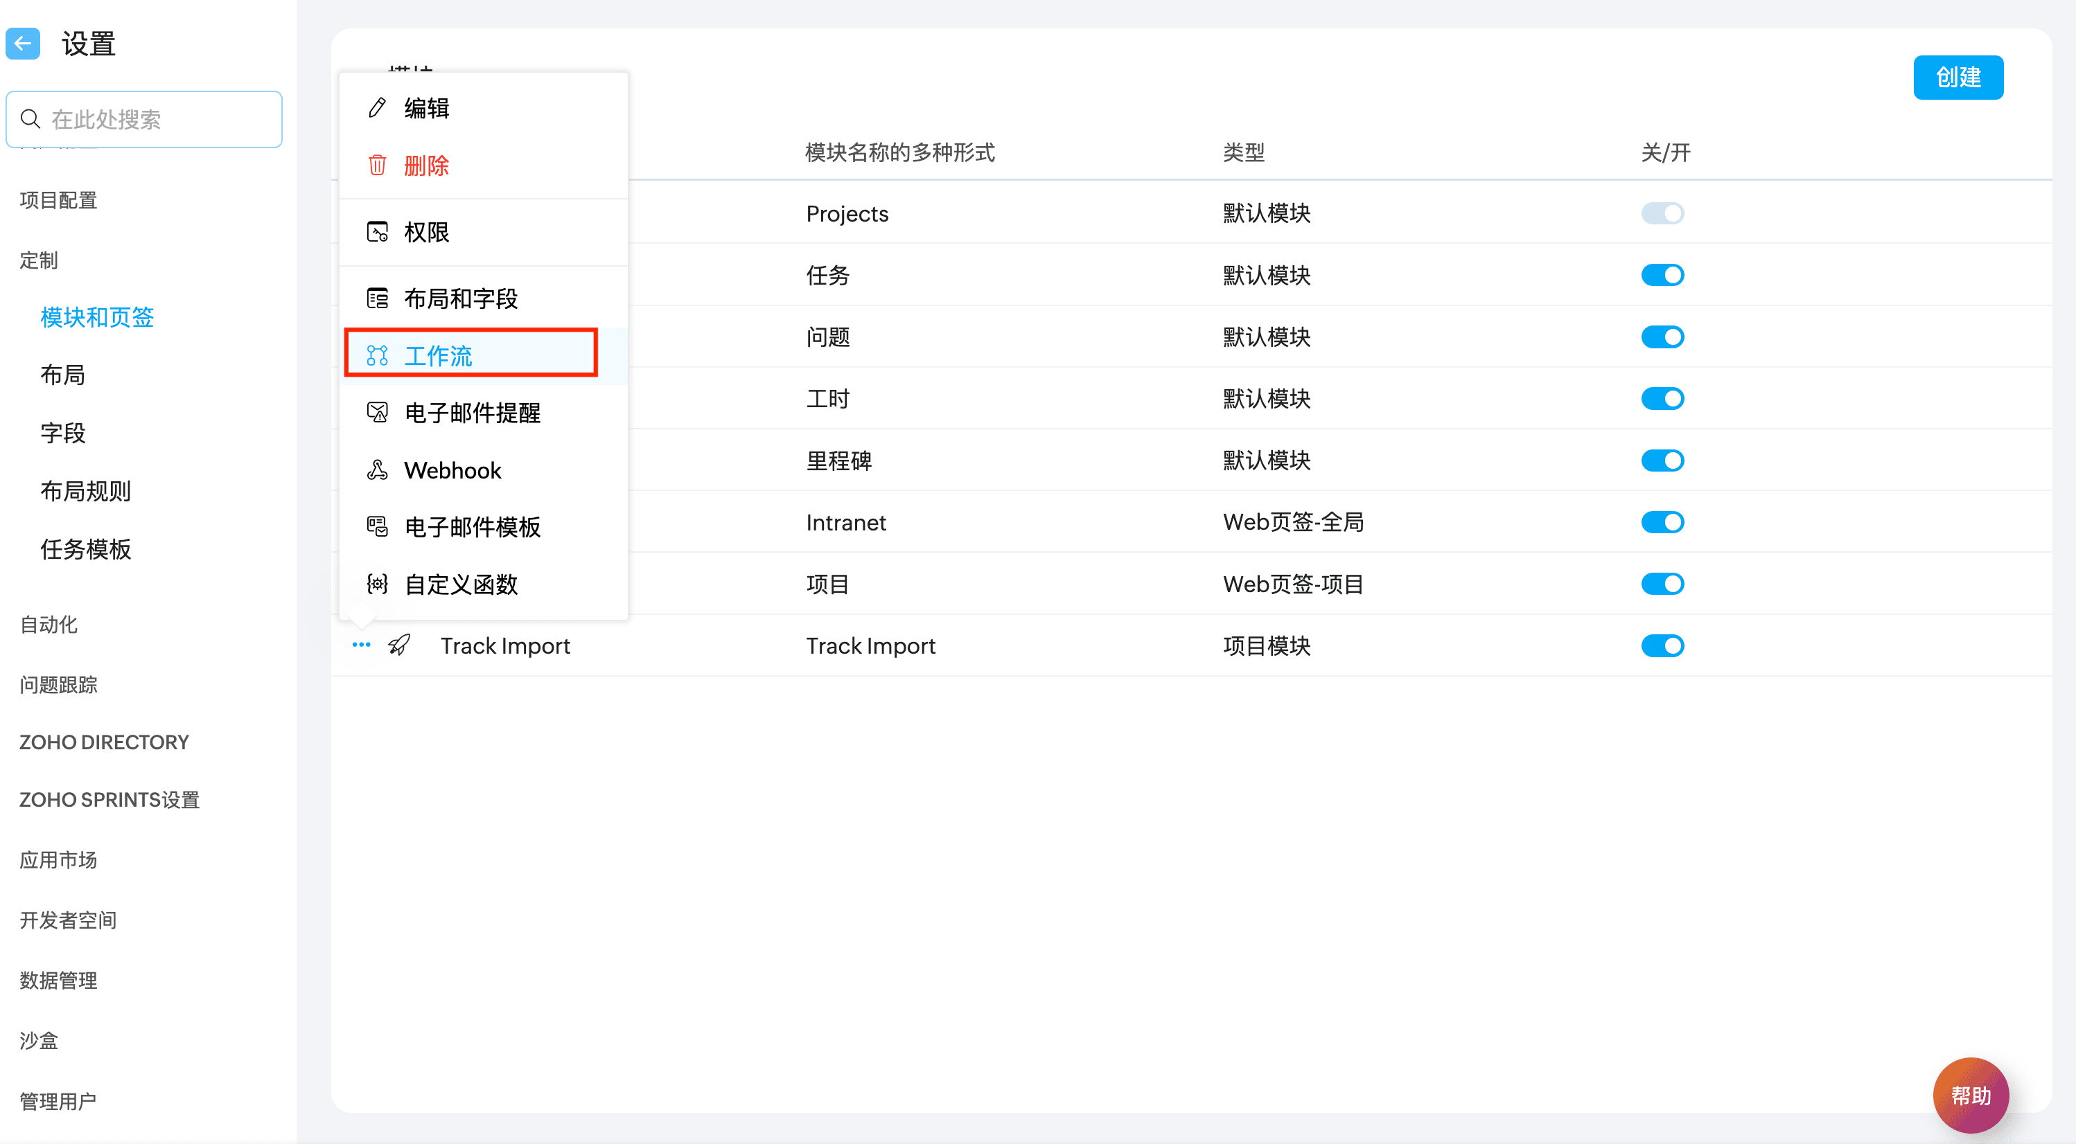Disable the Intranet web tab switch
The width and height of the screenshot is (2076, 1144).
pyautogui.click(x=1662, y=523)
